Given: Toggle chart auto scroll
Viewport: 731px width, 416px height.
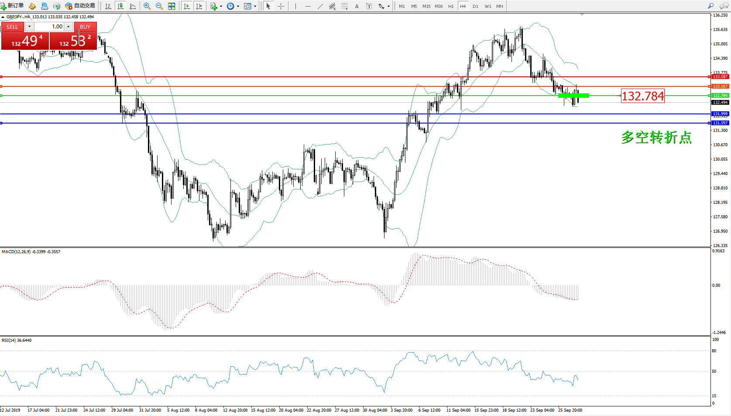Looking at the screenshot, I should [x=187, y=6].
